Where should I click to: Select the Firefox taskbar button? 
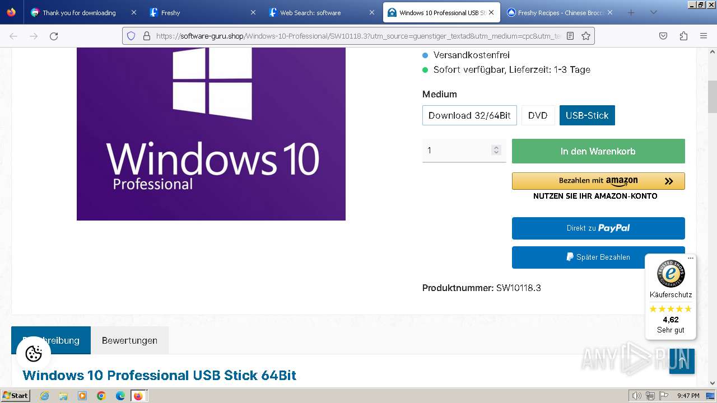pyautogui.click(x=139, y=396)
